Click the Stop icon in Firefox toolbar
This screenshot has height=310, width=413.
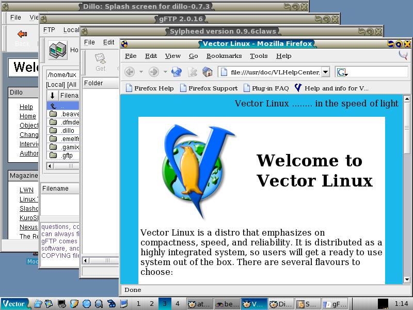[192, 72]
